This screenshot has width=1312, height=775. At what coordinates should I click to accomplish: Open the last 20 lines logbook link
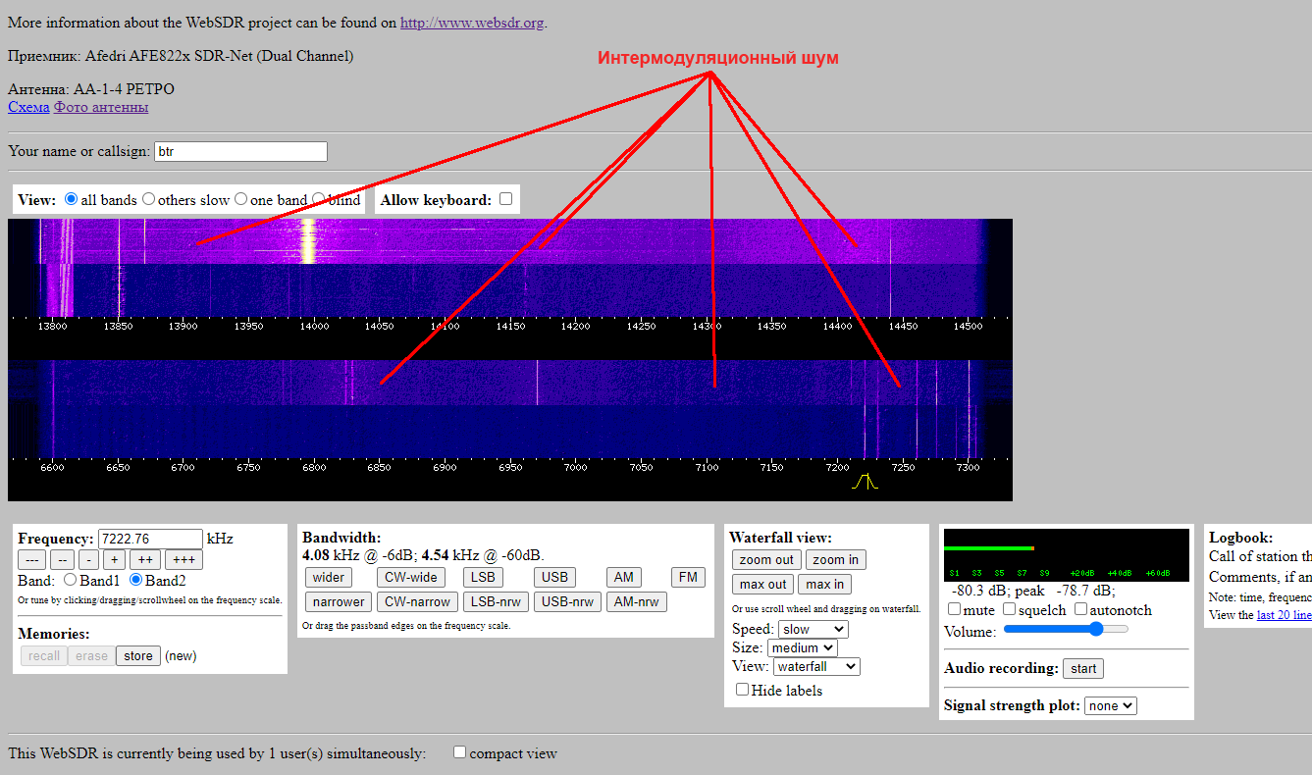pyautogui.click(x=1284, y=615)
